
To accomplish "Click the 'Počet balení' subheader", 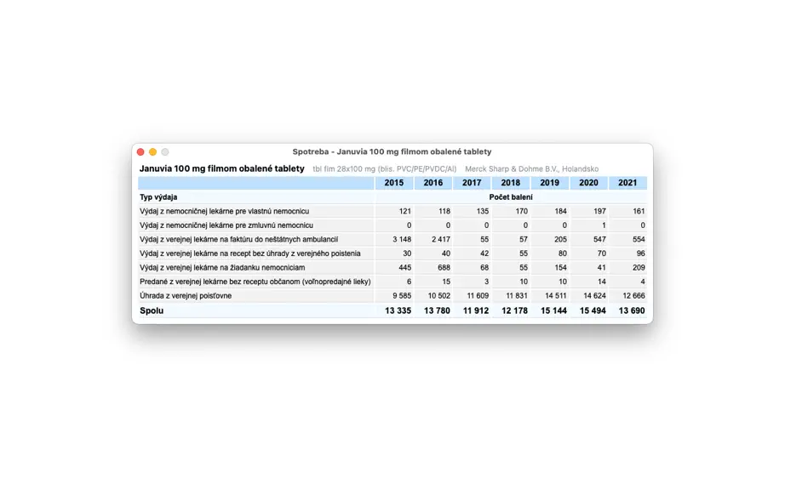I will (511, 197).
